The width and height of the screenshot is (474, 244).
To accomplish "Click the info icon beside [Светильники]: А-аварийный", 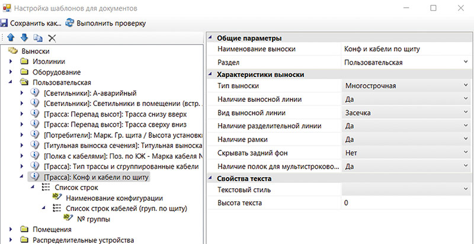I will click(35, 93).
